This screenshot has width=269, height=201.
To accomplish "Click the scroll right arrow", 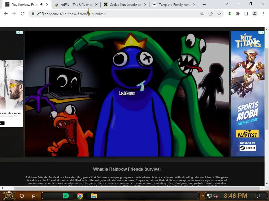I will point(262,188).
